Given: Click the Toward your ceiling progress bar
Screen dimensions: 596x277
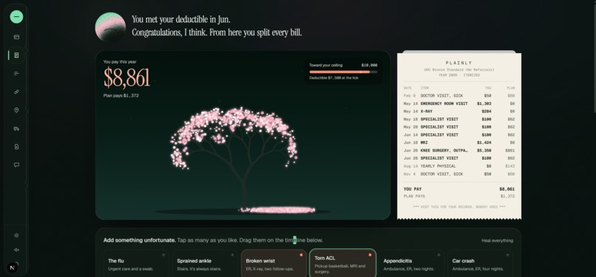Looking at the screenshot, I should coord(343,72).
